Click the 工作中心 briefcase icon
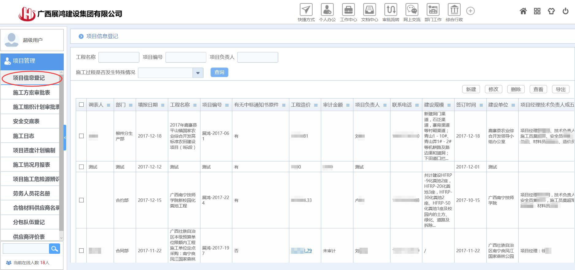Viewport: 575px width, 270px height. [348, 10]
